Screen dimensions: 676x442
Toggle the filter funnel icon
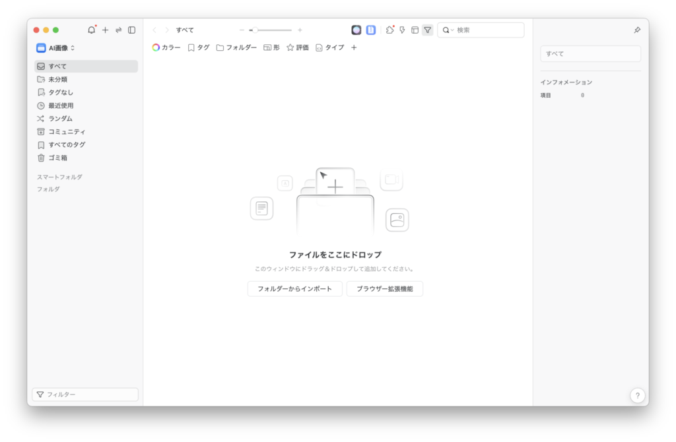(x=428, y=30)
